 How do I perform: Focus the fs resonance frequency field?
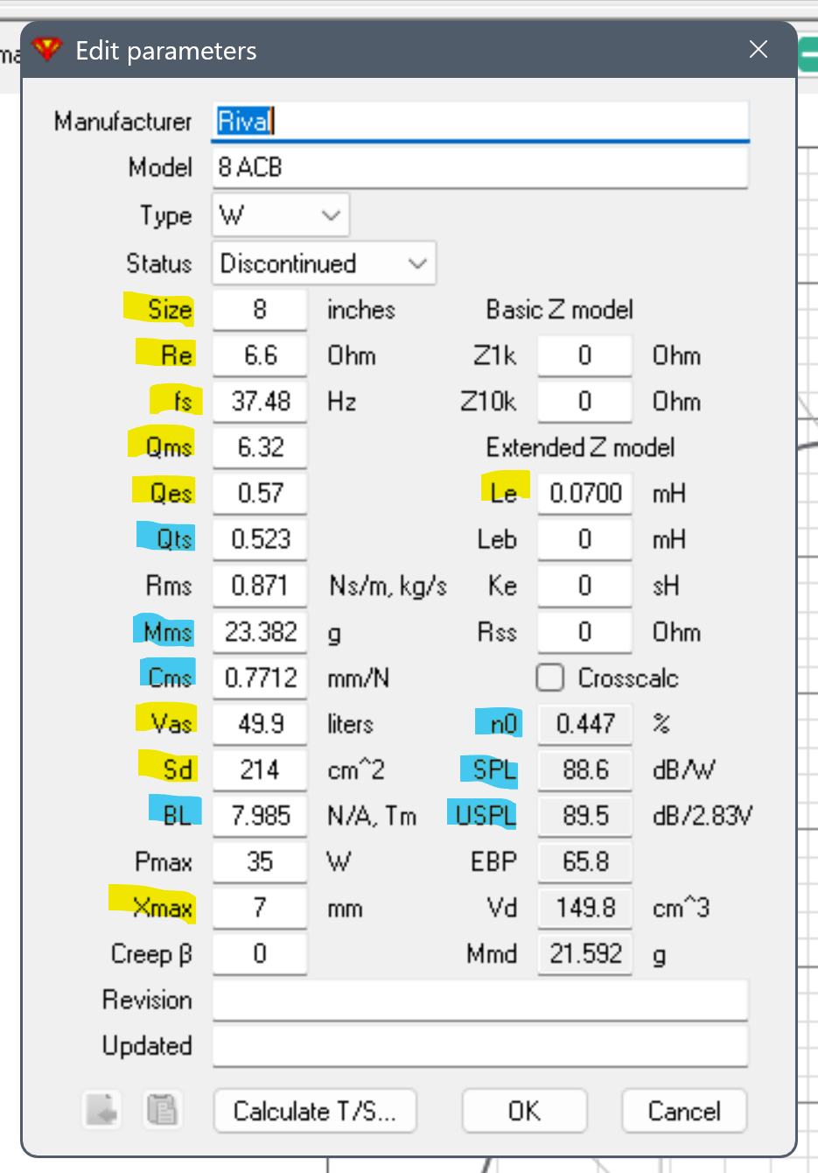pyautogui.click(x=260, y=402)
